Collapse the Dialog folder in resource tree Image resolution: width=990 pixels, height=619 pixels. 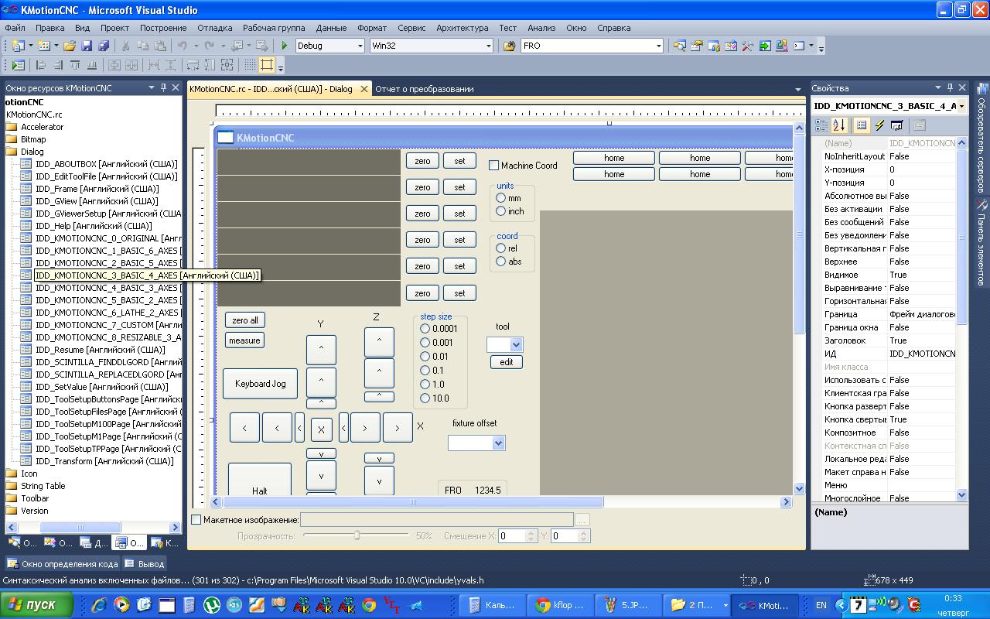click(12, 152)
